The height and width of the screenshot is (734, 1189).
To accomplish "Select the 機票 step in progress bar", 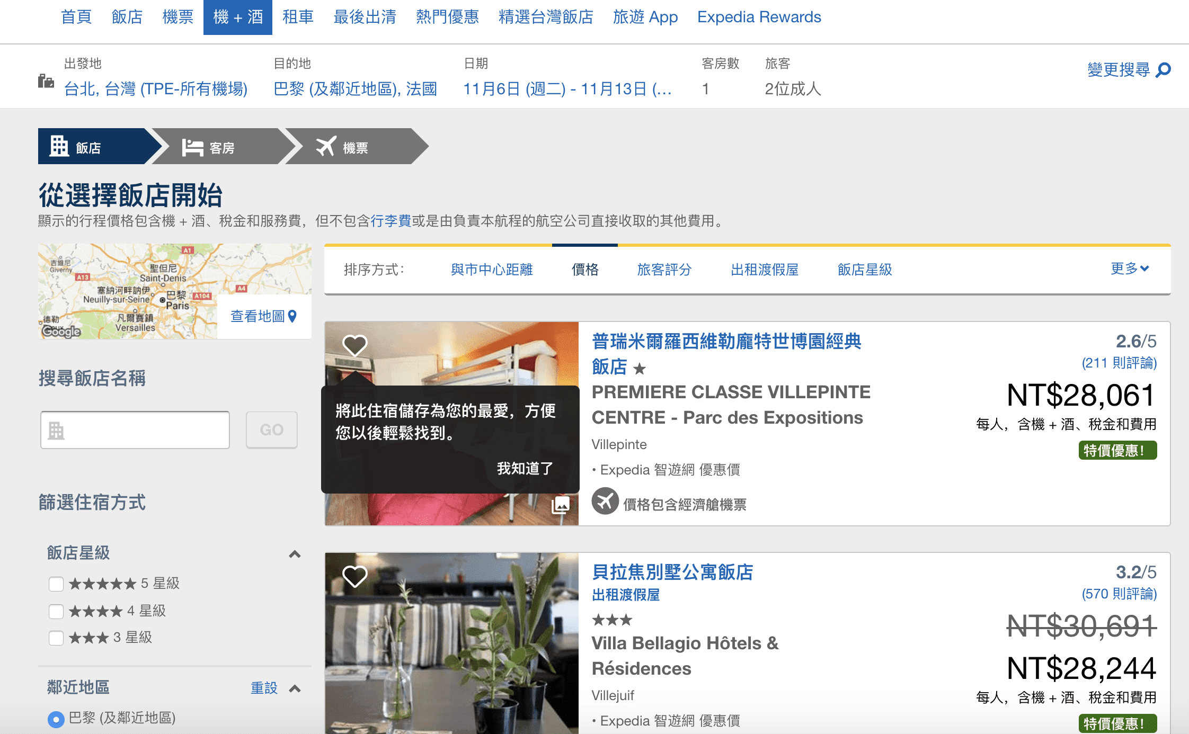I will 357,147.
